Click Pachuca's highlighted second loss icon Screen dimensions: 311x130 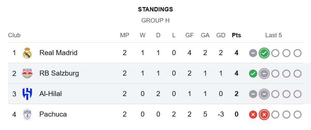(264, 115)
